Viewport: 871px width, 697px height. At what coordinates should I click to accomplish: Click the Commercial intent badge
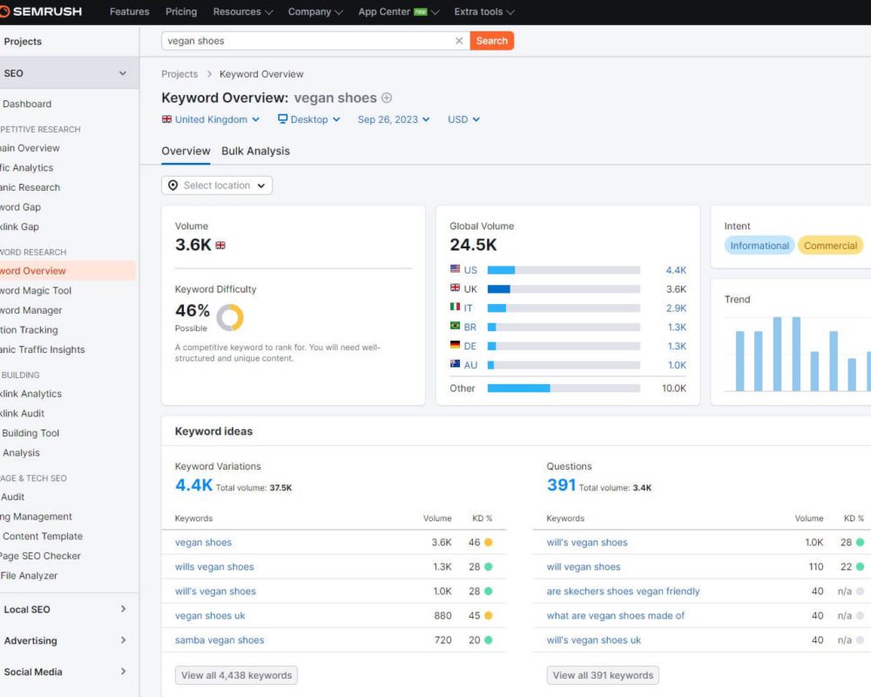(x=830, y=246)
